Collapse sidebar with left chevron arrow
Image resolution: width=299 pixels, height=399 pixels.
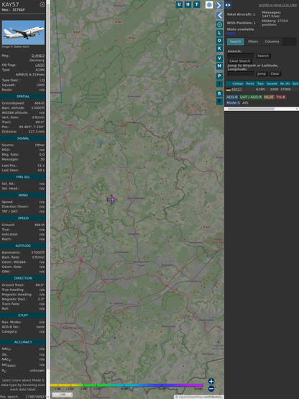click(219, 16)
